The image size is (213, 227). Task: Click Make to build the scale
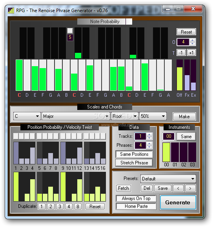[x=184, y=116]
